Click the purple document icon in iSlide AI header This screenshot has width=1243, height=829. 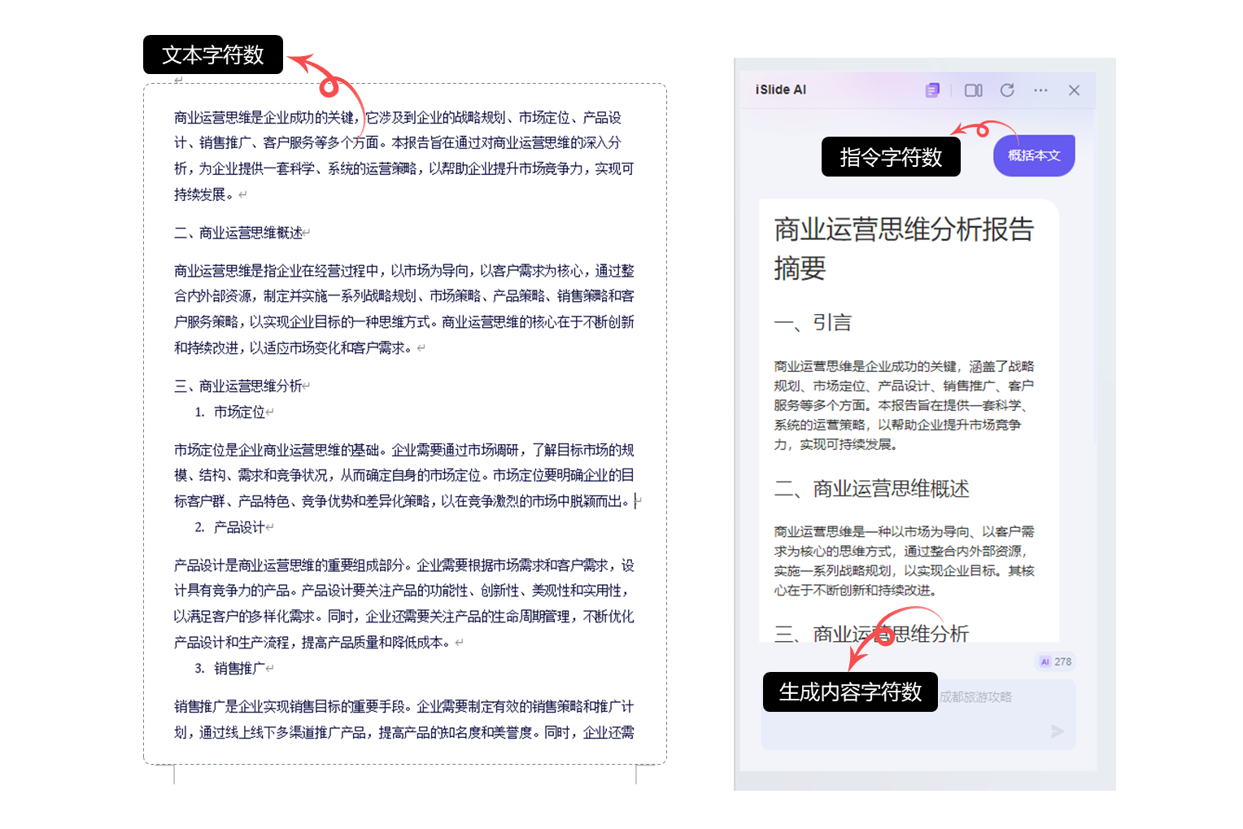(x=932, y=90)
